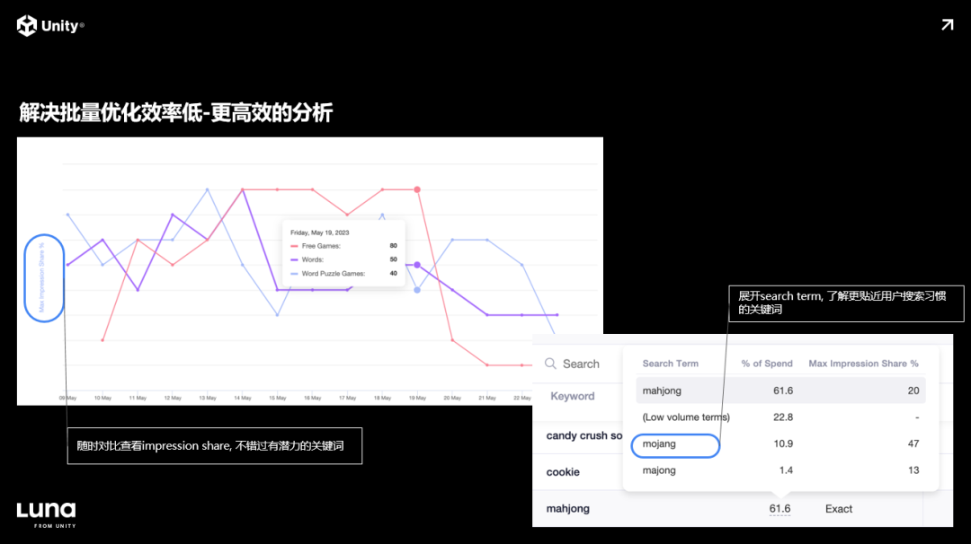
Task: Select the (Low volume terms) row
Action: coord(780,417)
